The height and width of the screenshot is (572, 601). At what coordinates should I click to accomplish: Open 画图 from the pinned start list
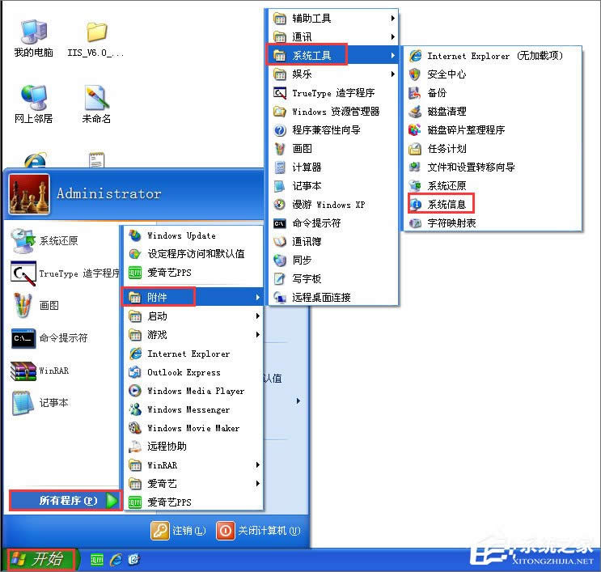pos(40,306)
